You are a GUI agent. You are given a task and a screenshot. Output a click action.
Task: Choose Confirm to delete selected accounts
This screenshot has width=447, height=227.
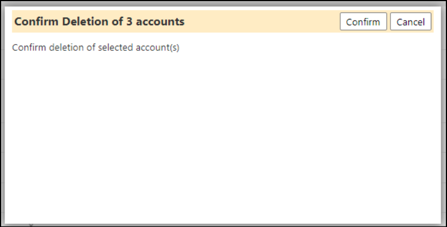[363, 22]
